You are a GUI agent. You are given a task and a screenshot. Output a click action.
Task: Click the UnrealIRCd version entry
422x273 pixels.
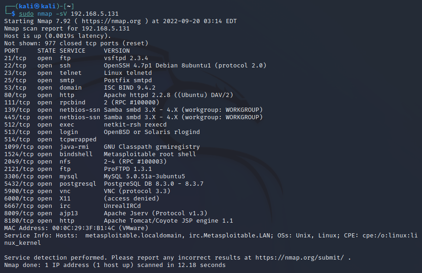click(122, 206)
